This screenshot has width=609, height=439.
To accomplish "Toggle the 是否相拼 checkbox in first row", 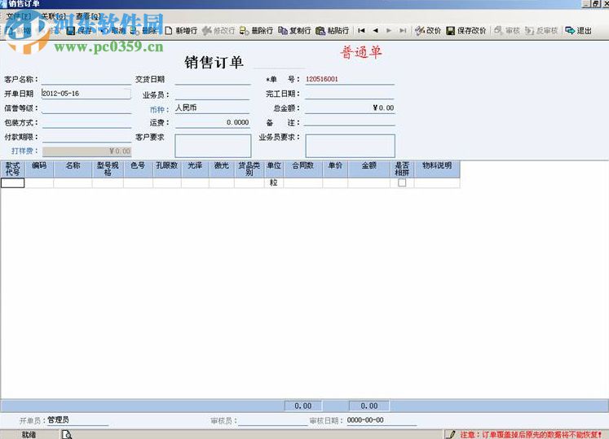I will point(402,182).
